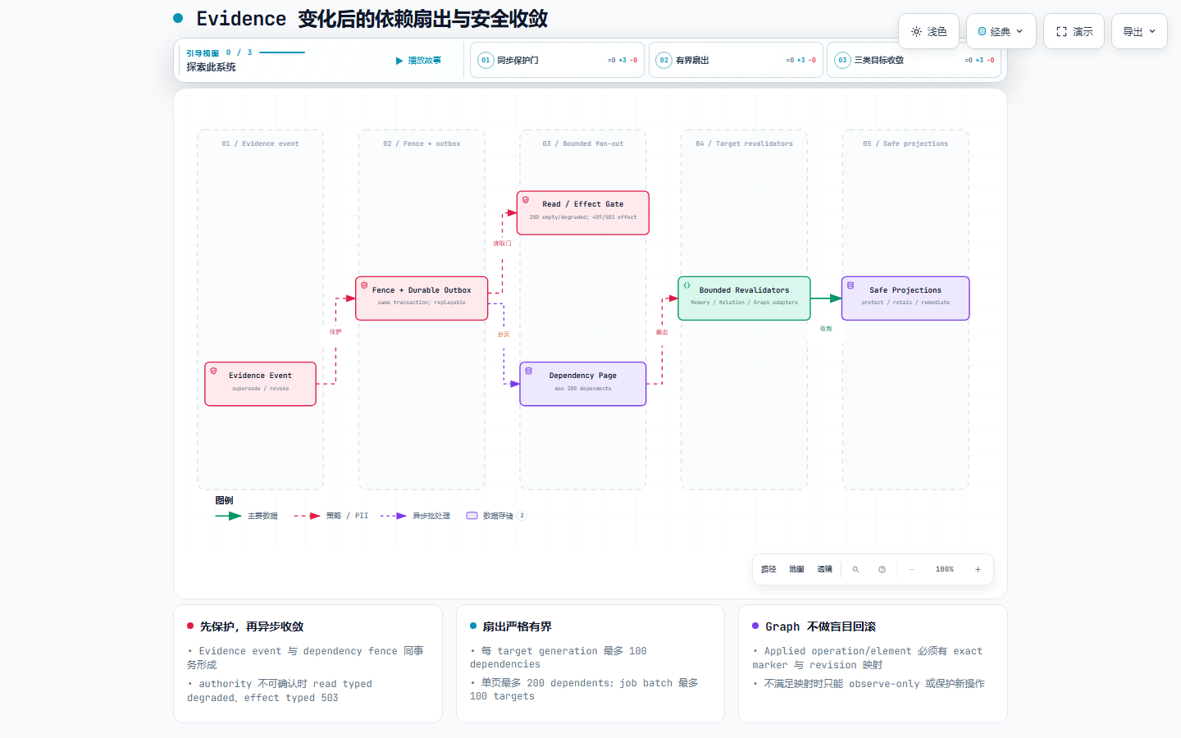Image resolution: width=1181 pixels, height=738 pixels.
Task: Select the Safe Projections node
Action: pos(905,298)
